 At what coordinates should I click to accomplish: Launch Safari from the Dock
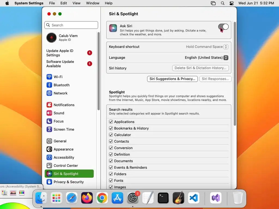72,198
